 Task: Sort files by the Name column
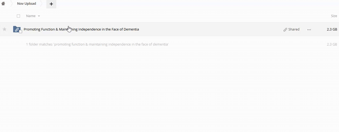(x=31, y=16)
